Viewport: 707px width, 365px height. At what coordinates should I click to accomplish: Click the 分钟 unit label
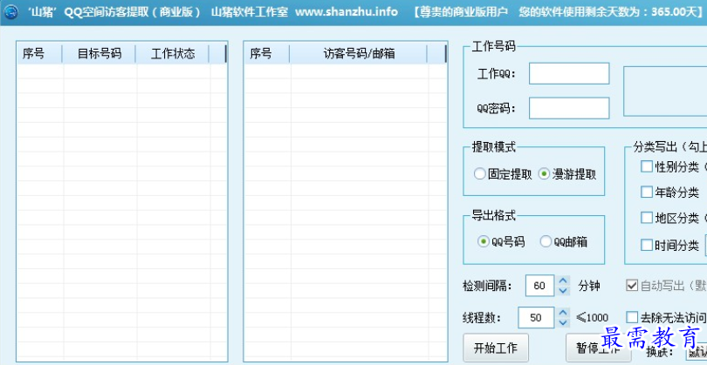589,286
